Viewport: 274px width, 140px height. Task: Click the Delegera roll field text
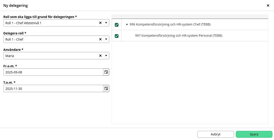pyautogui.click(x=49, y=39)
